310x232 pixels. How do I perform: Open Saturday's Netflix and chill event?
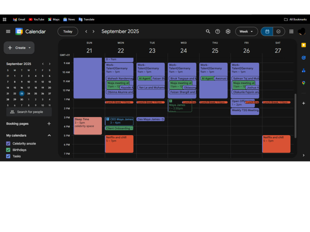click(x=276, y=144)
